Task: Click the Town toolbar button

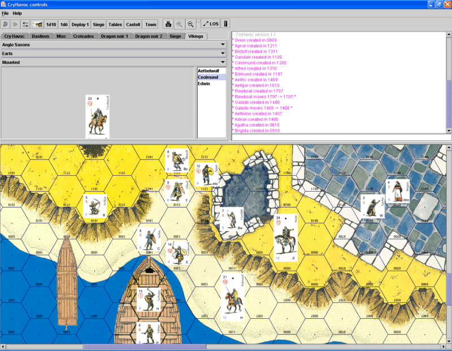Action: point(151,24)
